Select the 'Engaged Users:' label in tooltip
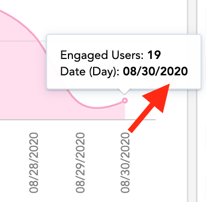 click(102, 56)
